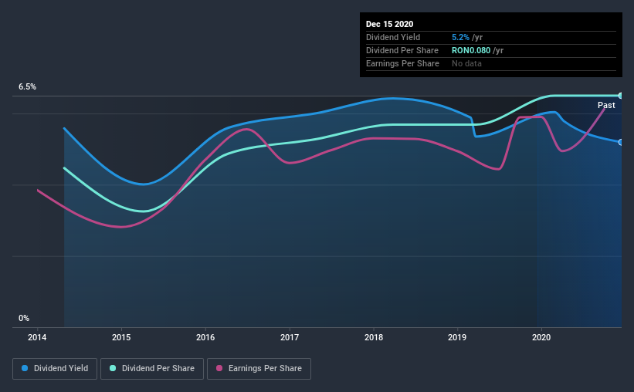Click the 6.5% y-axis label
The height and width of the screenshot is (392, 634).
point(27,87)
